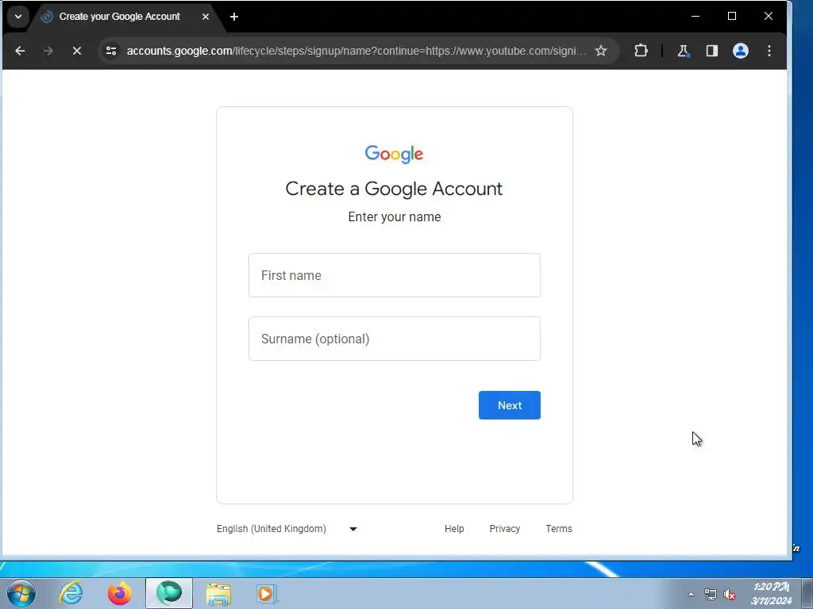The image size is (813, 609).
Task: Open the taskbar clock and date
Action: click(x=771, y=593)
